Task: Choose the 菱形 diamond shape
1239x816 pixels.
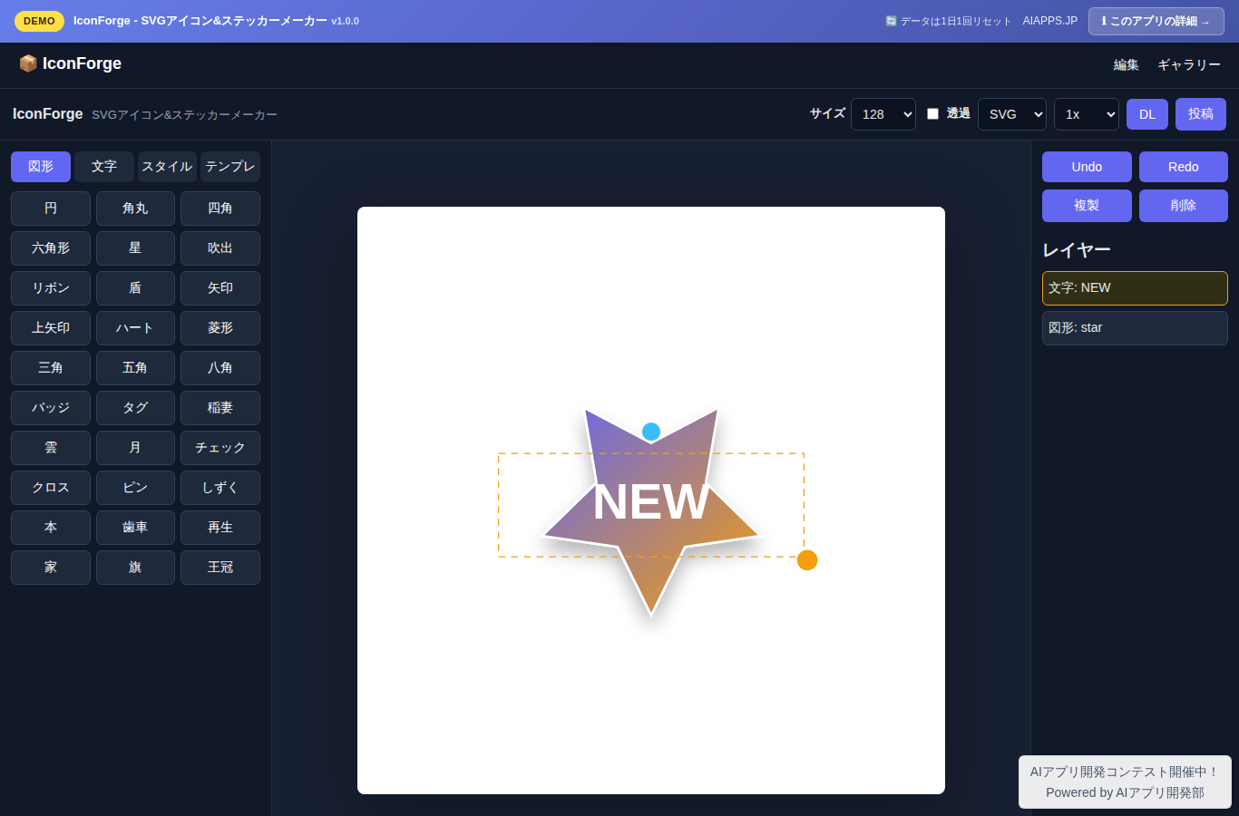Action: coord(220,328)
